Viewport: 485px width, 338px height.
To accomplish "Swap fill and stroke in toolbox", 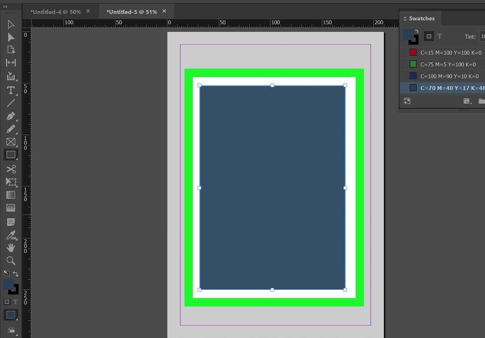I will point(15,274).
